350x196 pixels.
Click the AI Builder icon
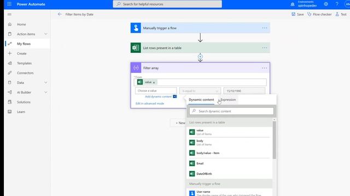pyautogui.click(x=10, y=92)
